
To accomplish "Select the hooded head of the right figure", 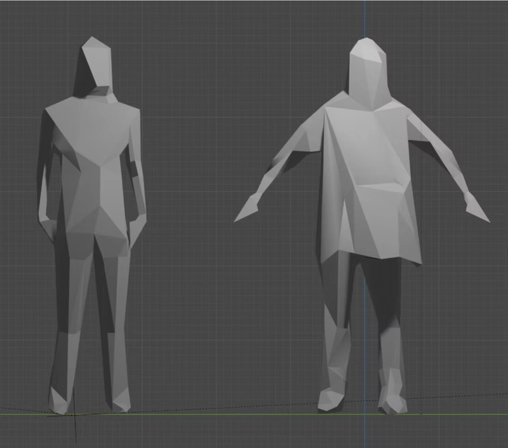I will point(368,70).
